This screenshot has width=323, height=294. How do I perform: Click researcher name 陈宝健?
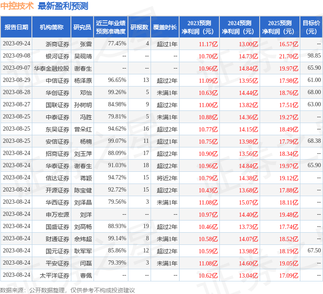pyautogui.click(x=83, y=190)
